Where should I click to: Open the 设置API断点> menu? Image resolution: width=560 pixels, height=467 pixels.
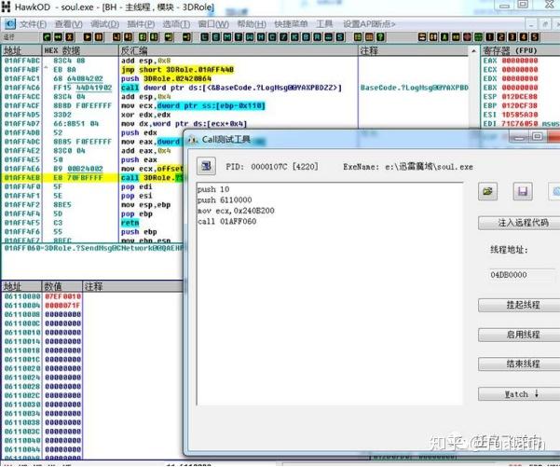click(x=369, y=24)
